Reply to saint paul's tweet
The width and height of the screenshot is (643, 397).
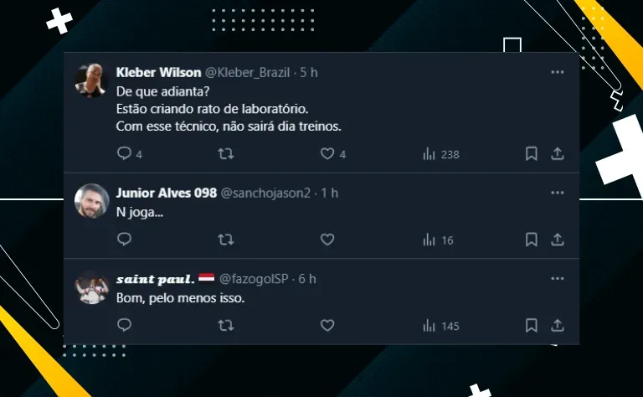click(x=124, y=325)
